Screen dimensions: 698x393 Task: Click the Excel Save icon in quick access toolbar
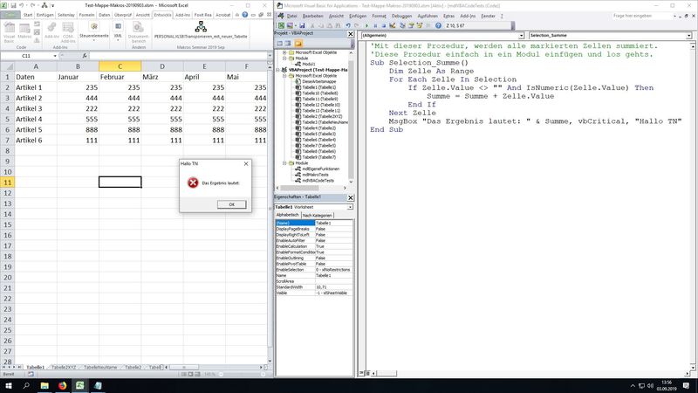[x=13, y=5]
